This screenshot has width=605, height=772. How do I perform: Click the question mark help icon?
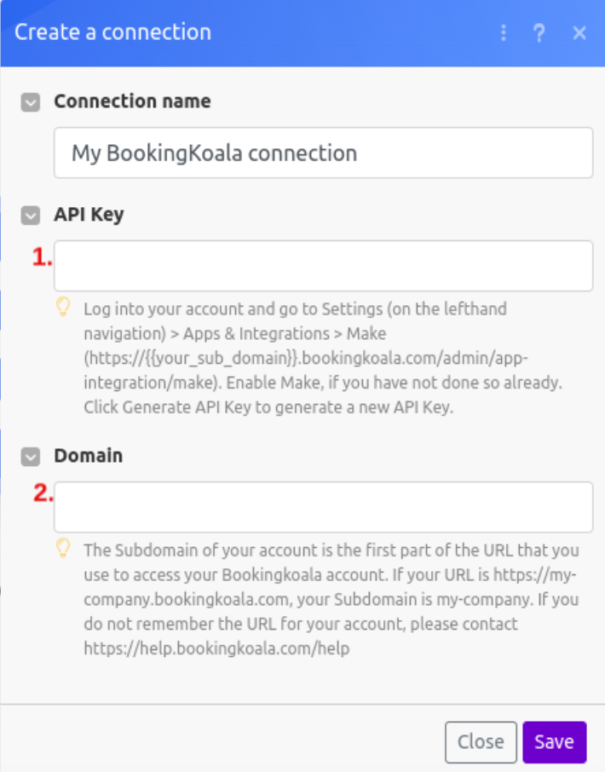[539, 33]
